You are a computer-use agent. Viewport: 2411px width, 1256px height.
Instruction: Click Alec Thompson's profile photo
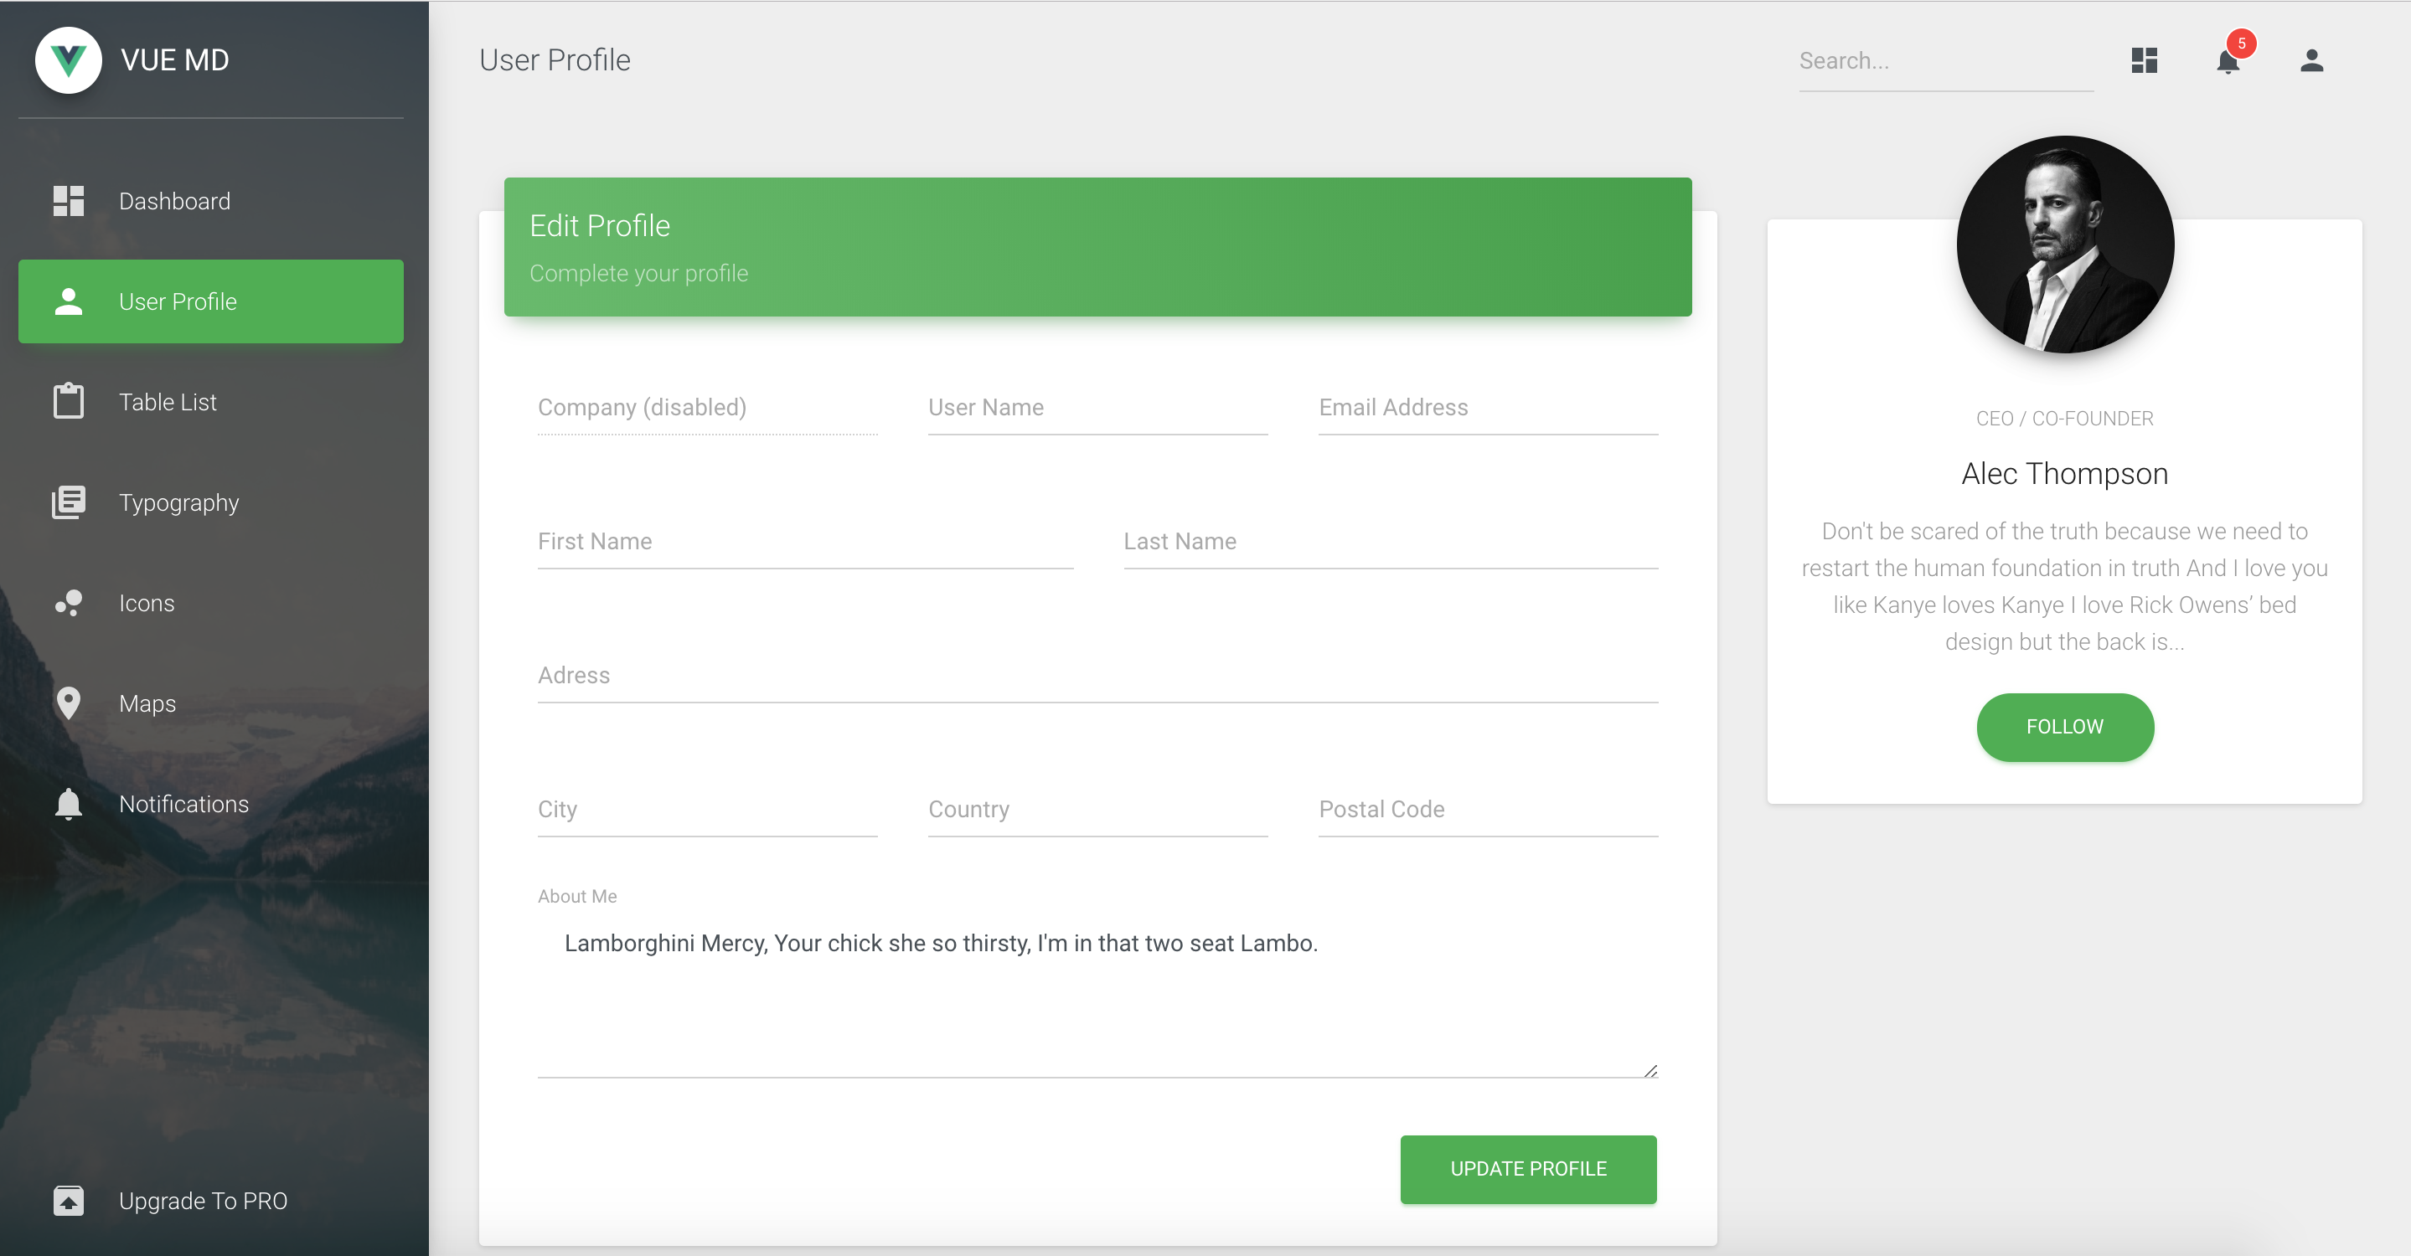(x=2065, y=245)
